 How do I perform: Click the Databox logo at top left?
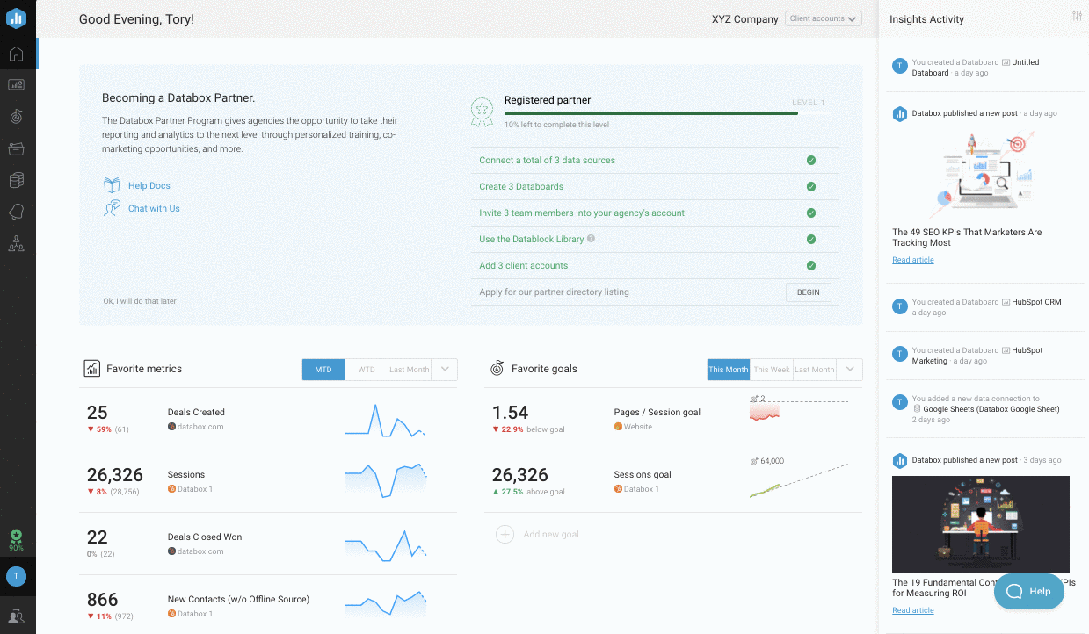point(16,18)
